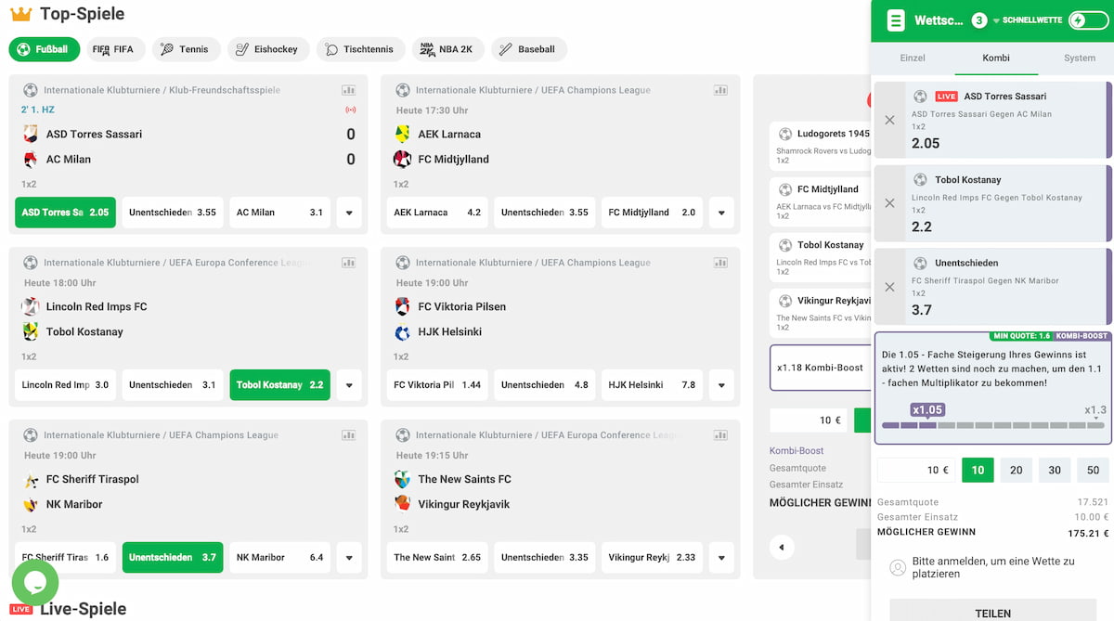Viewport: 1114px width, 621px height.
Task: Pick the AC Milan 3.1 odds
Action: click(x=279, y=213)
